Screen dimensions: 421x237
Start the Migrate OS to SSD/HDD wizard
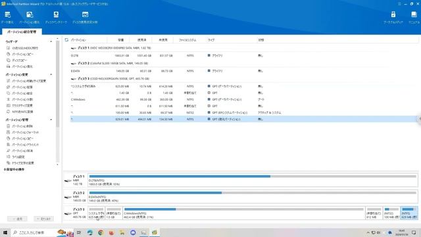25,48
